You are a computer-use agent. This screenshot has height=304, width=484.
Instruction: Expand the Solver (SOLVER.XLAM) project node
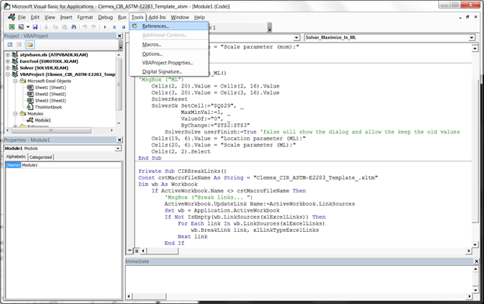click(x=8, y=67)
